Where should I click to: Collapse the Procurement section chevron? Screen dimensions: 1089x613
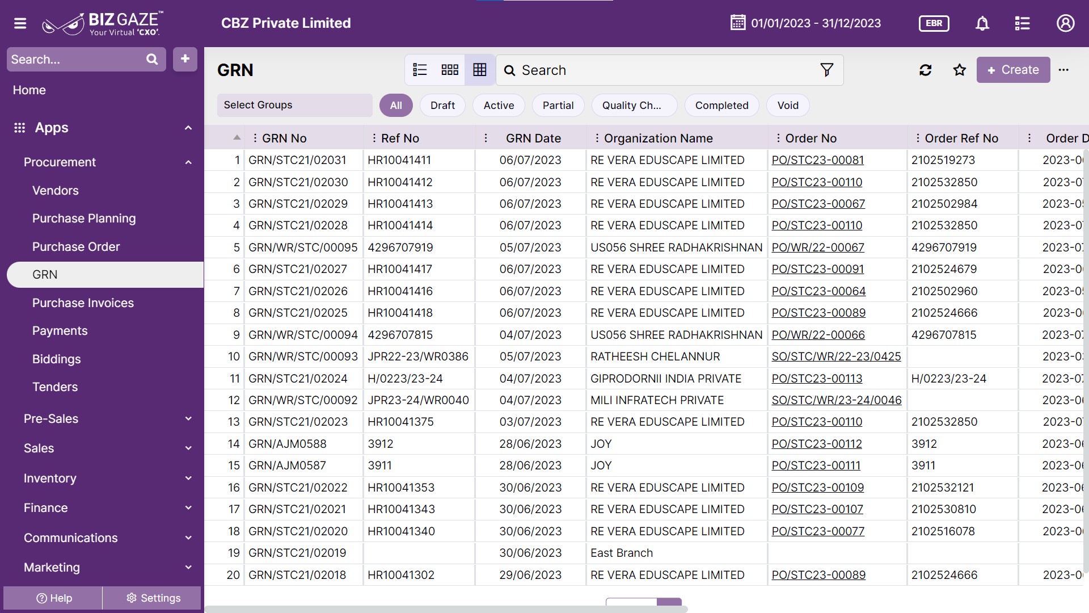pyautogui.click(x=188, y=162)
